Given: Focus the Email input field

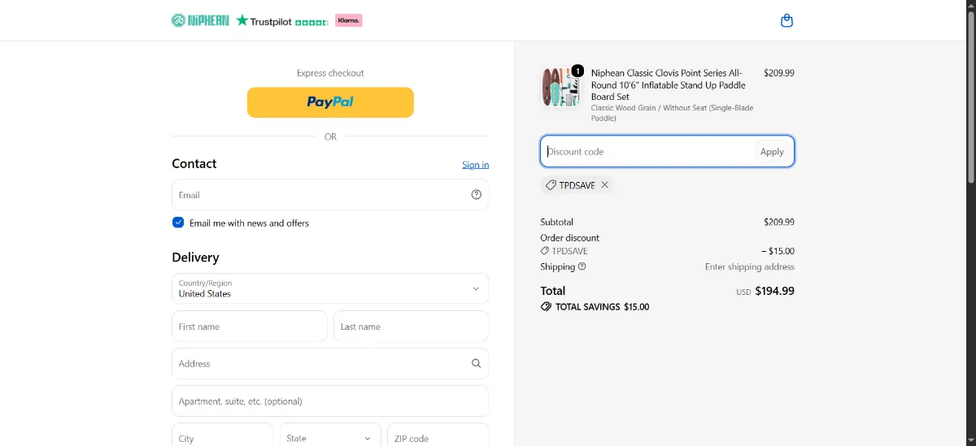Looking at the screenshot, I should [x=330, y=195].
